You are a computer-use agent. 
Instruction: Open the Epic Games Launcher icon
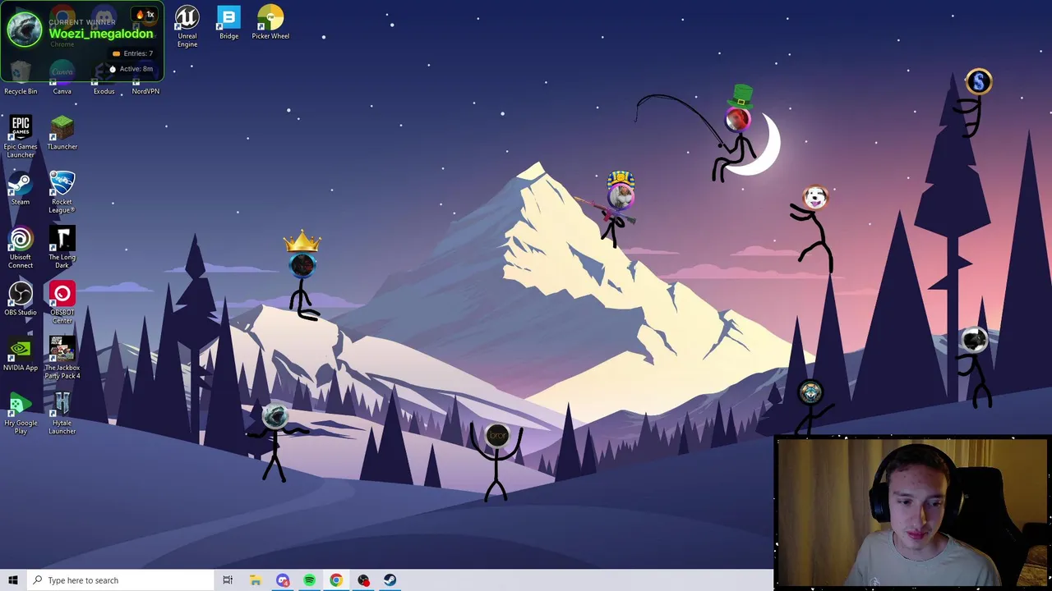(21, 136)
